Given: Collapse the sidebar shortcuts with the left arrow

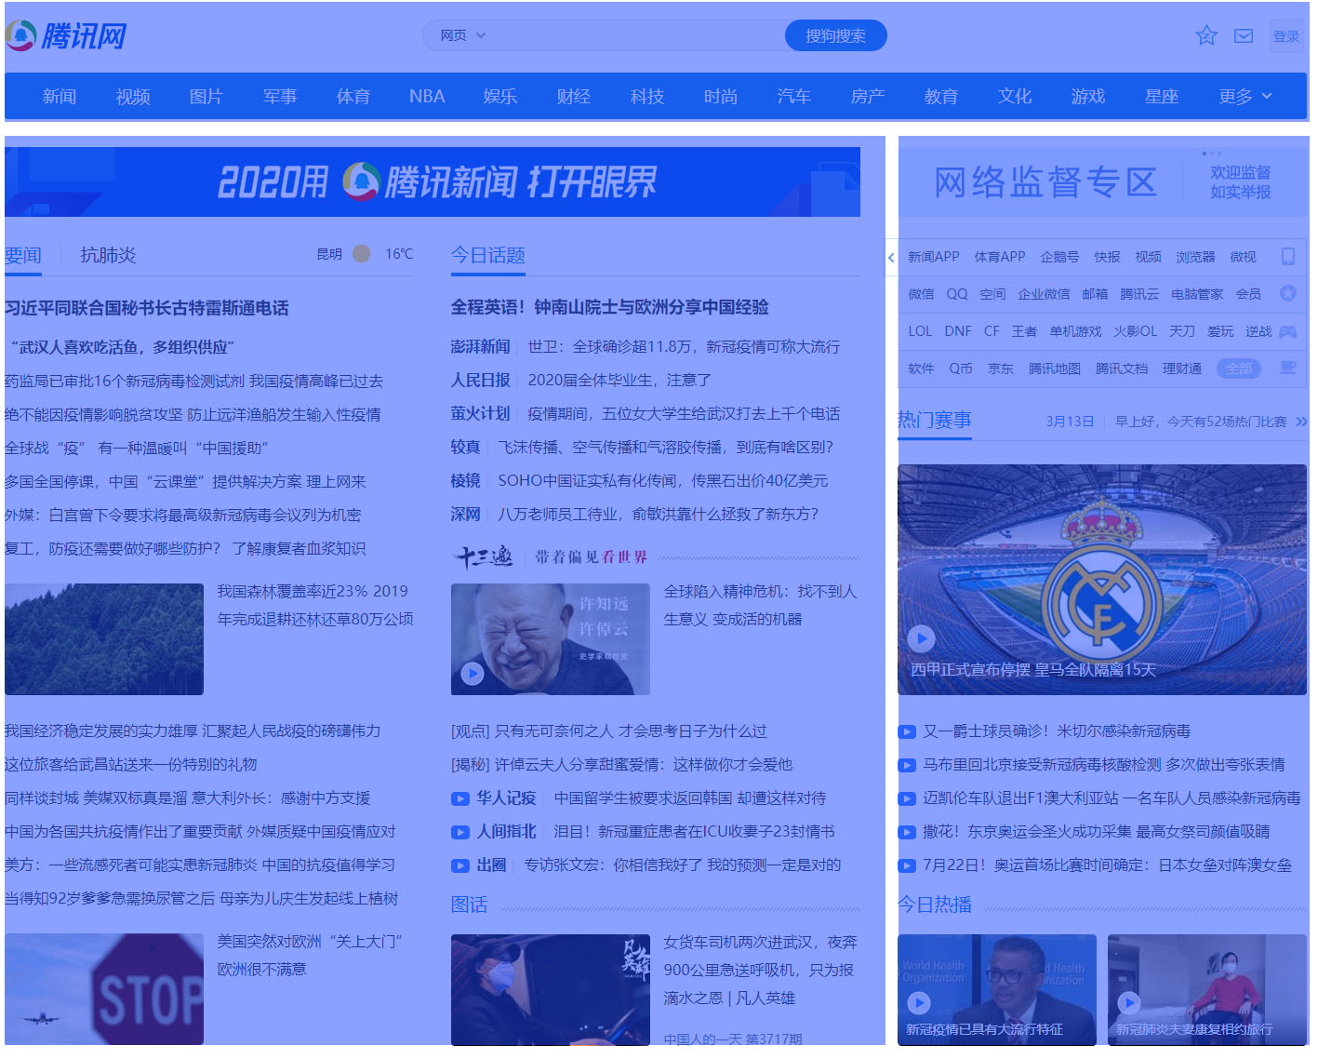Looking at the screenshot, I should tap(891, 258).
